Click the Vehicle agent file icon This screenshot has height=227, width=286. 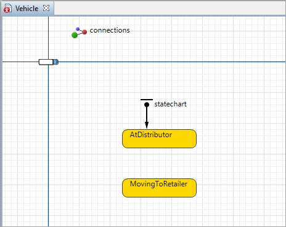pos(8,9)
